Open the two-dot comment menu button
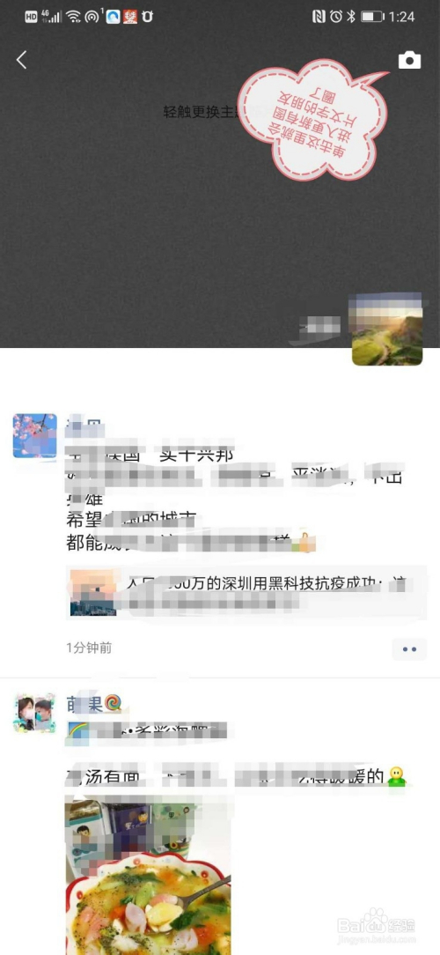The image size is (440, 955). (409, 649)
